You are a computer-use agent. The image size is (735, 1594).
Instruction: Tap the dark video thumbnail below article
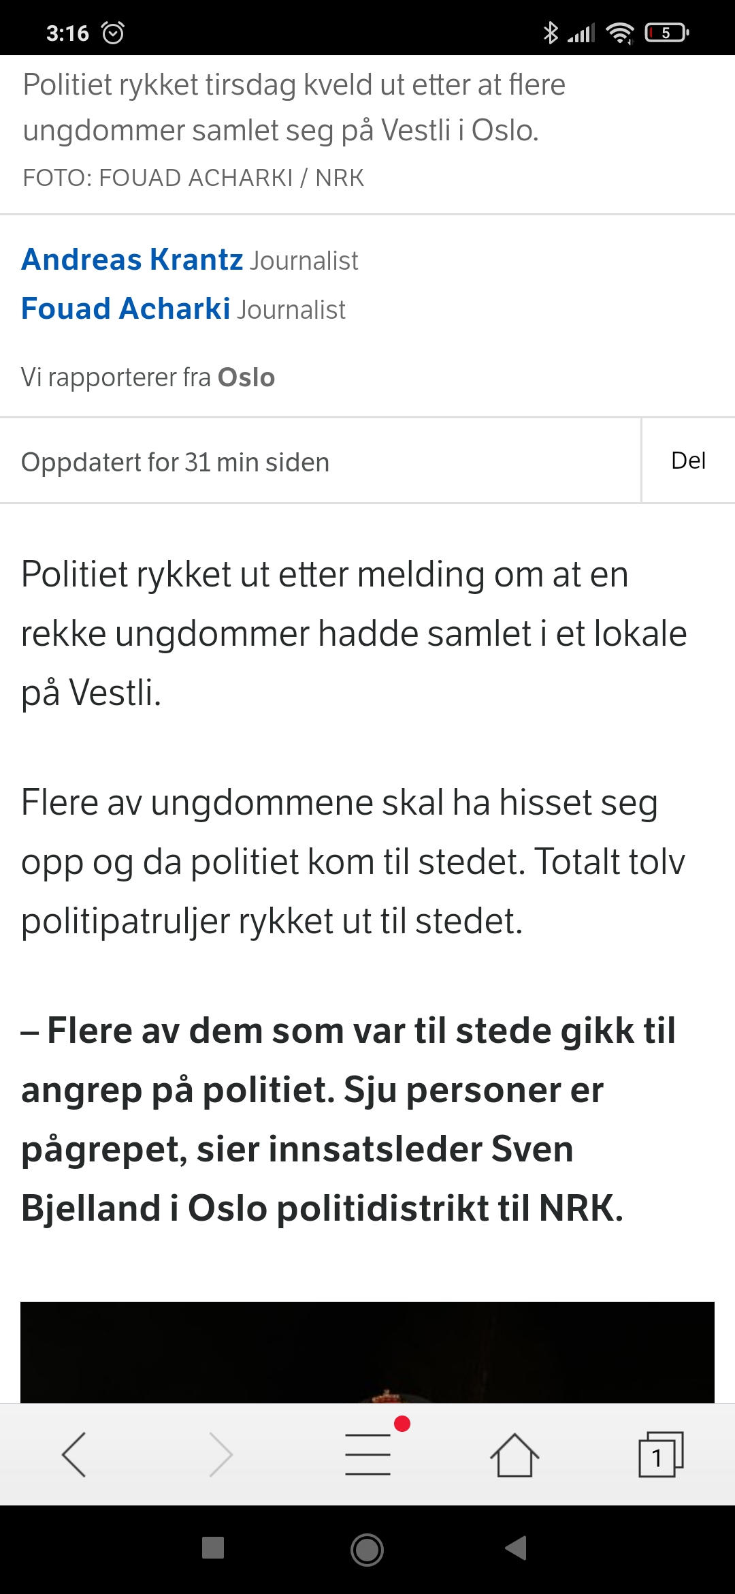[x=367, y=1352]
